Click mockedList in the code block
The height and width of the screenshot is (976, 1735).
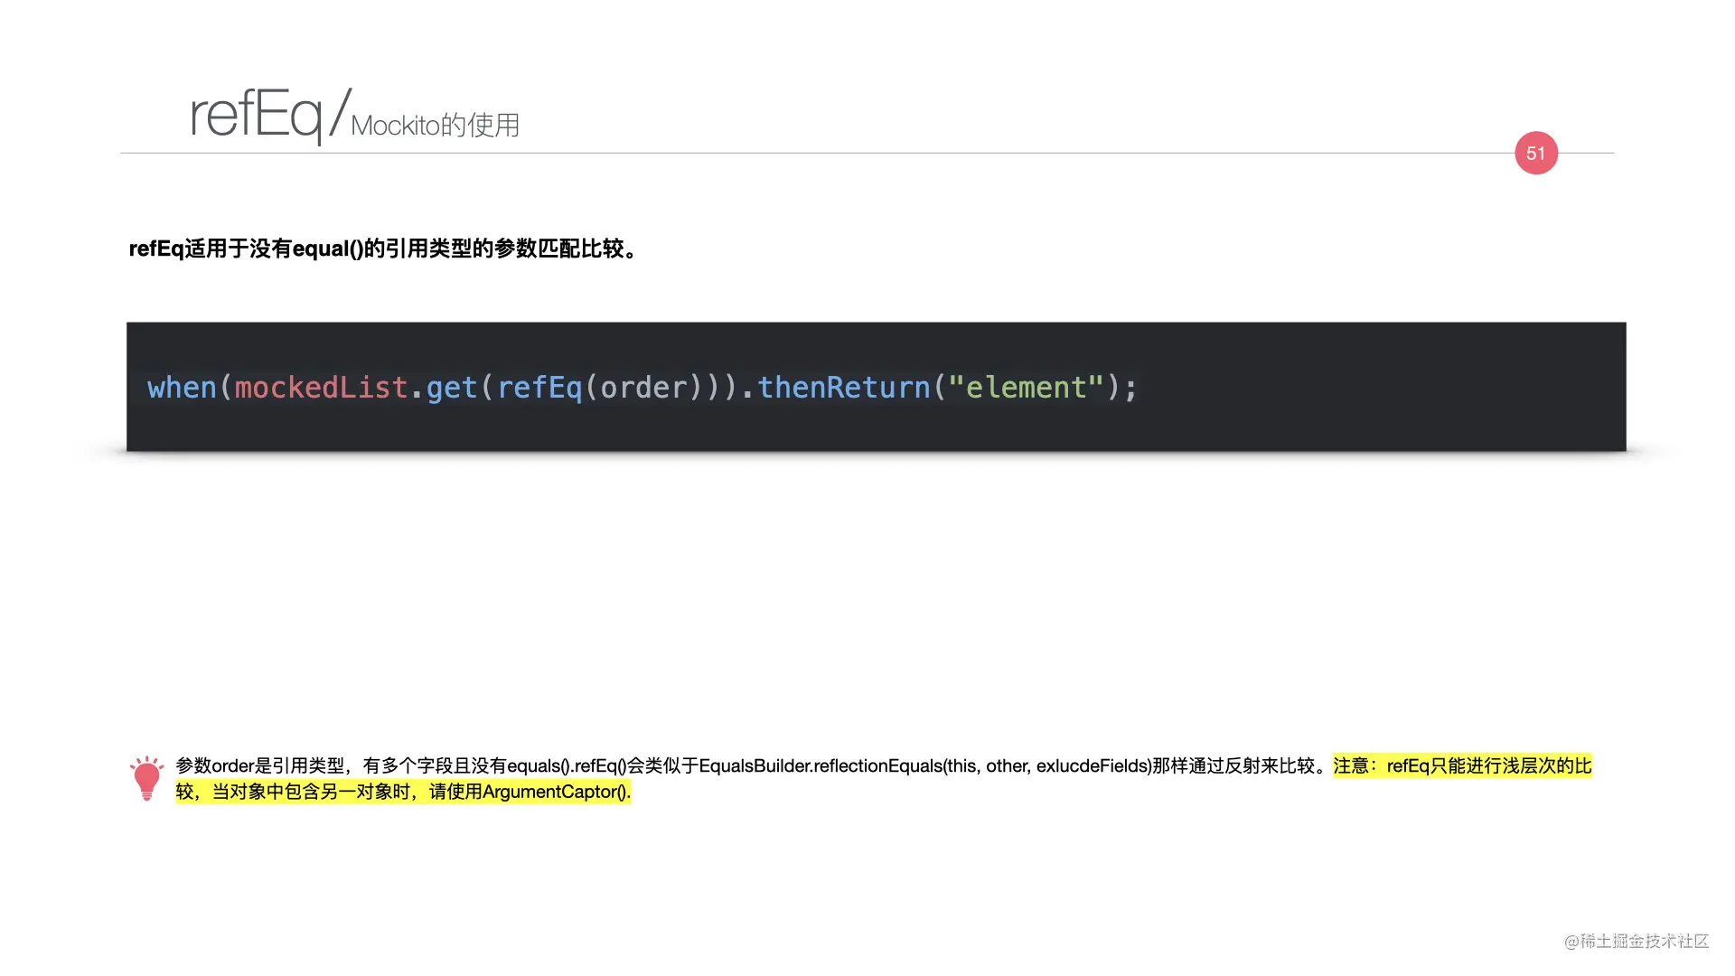tap(321, 388)
